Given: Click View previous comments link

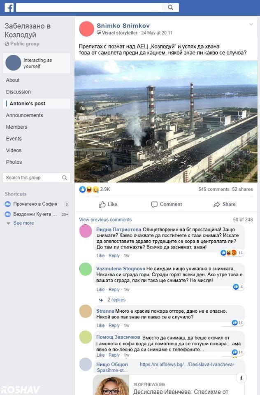Looking at the screenshot, I should point(105,220).
